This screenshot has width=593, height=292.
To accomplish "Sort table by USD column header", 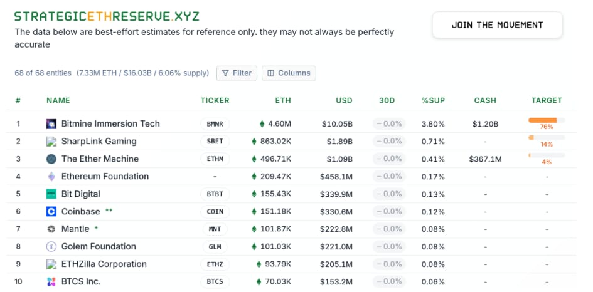I will 344,100.
